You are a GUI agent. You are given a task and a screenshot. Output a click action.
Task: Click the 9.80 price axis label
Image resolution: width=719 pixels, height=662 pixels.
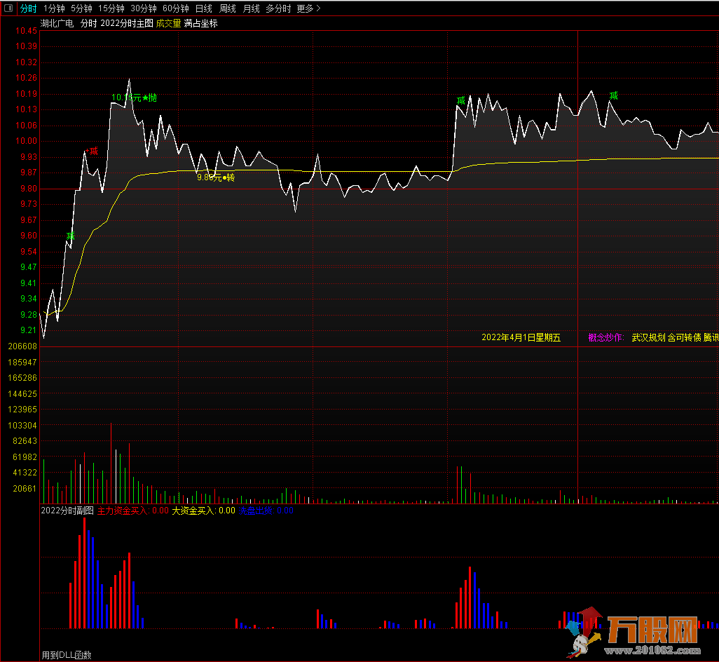(29, 189)
